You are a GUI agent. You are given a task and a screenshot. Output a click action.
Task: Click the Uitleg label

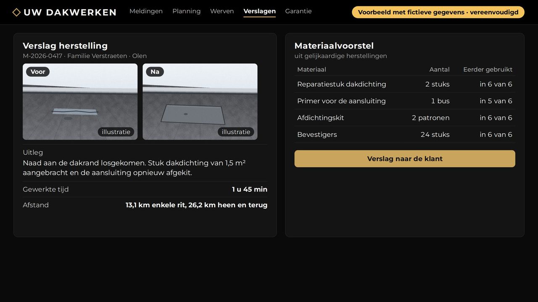pos(33,153)
